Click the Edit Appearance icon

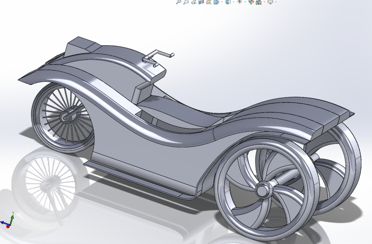[x=251, y=3]
